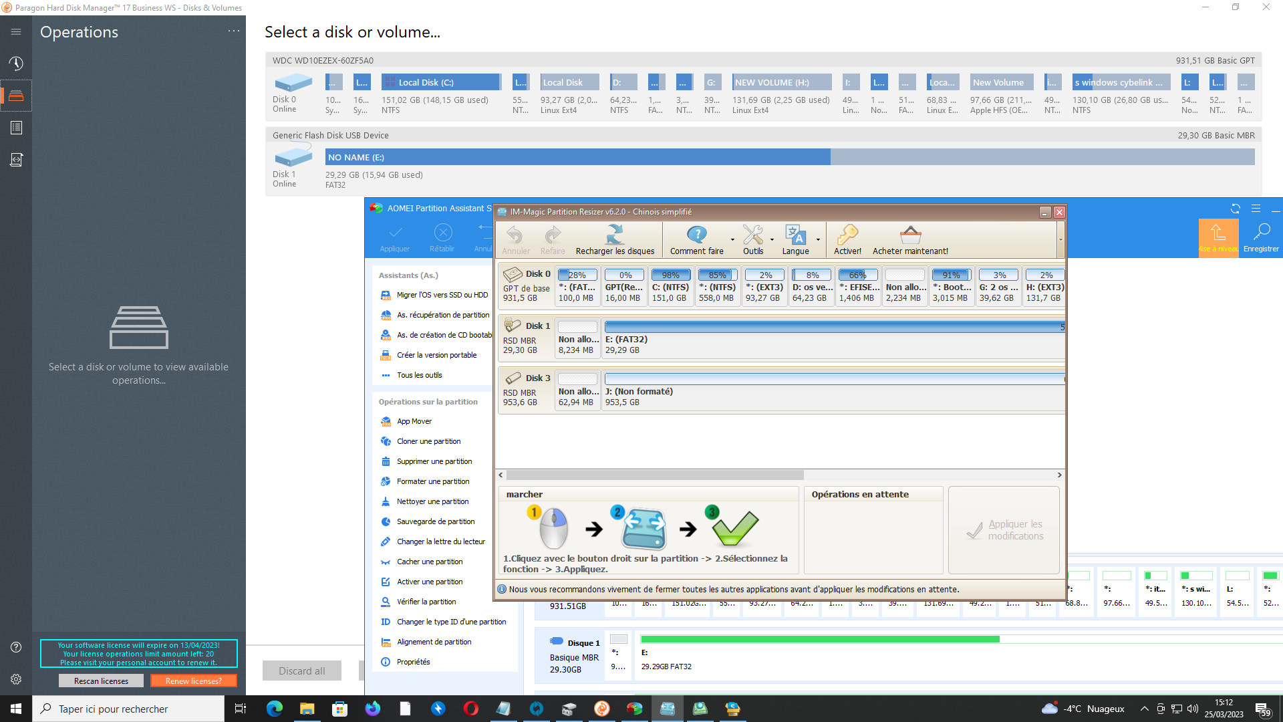Open File Explorer from taskbar
The image size is (1283, 722).
click(x=307, y=709)
